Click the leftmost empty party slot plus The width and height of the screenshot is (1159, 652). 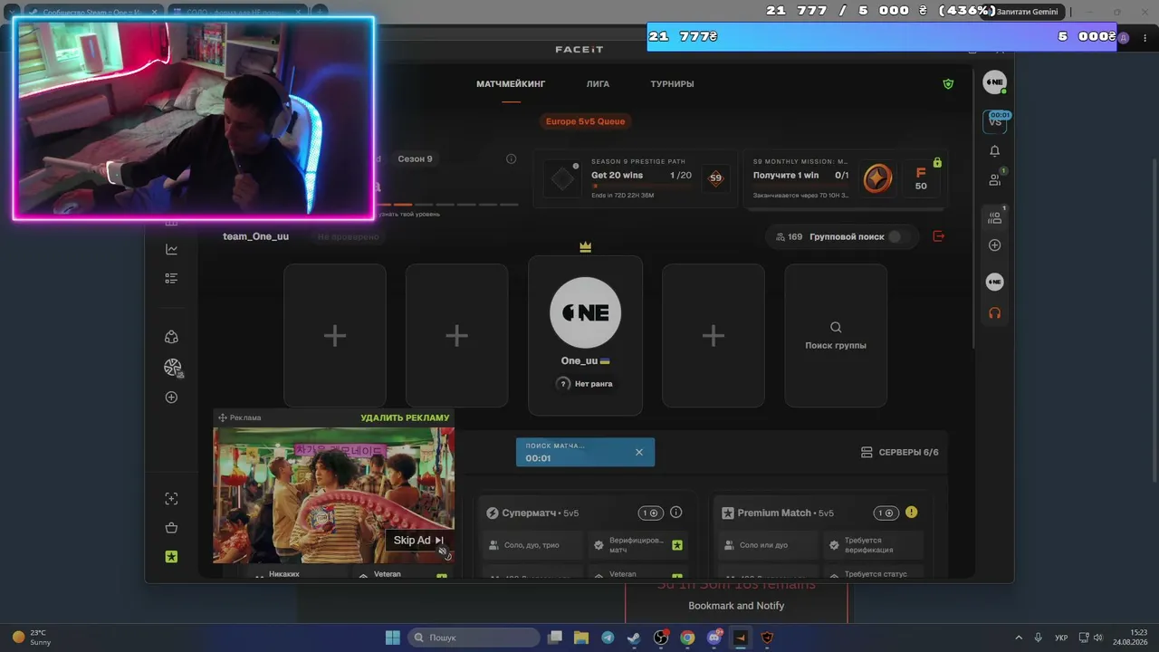[335, 335]
